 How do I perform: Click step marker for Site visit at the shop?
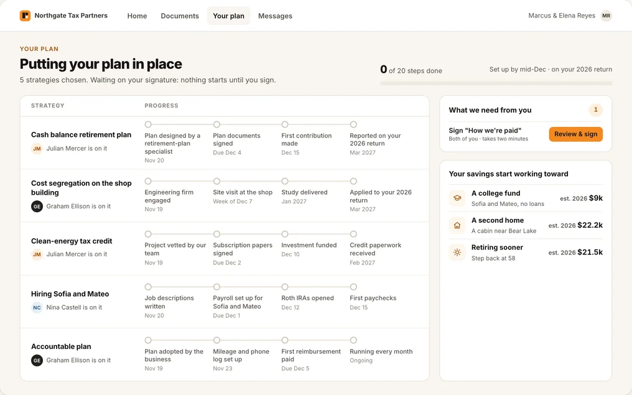(x=216, y=182)
